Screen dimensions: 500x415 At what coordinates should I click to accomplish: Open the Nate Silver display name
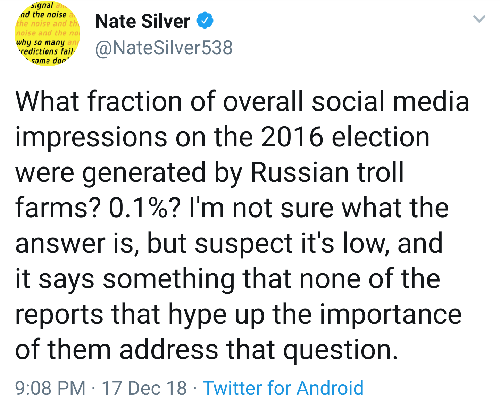(x=143, y=21)
